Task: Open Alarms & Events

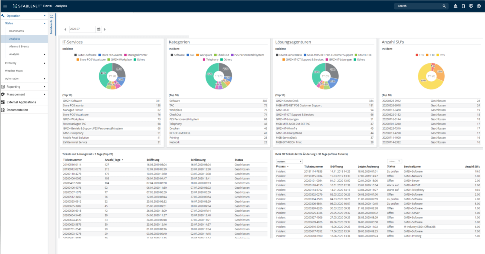Action: coord(19,47)
